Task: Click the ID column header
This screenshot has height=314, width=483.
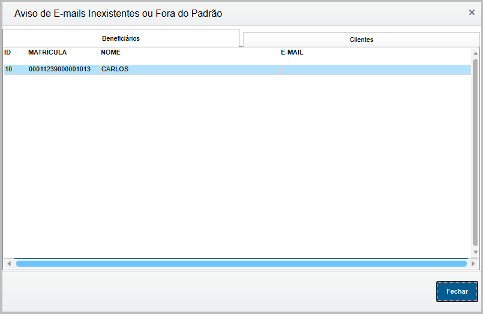Action: [8, 53]
